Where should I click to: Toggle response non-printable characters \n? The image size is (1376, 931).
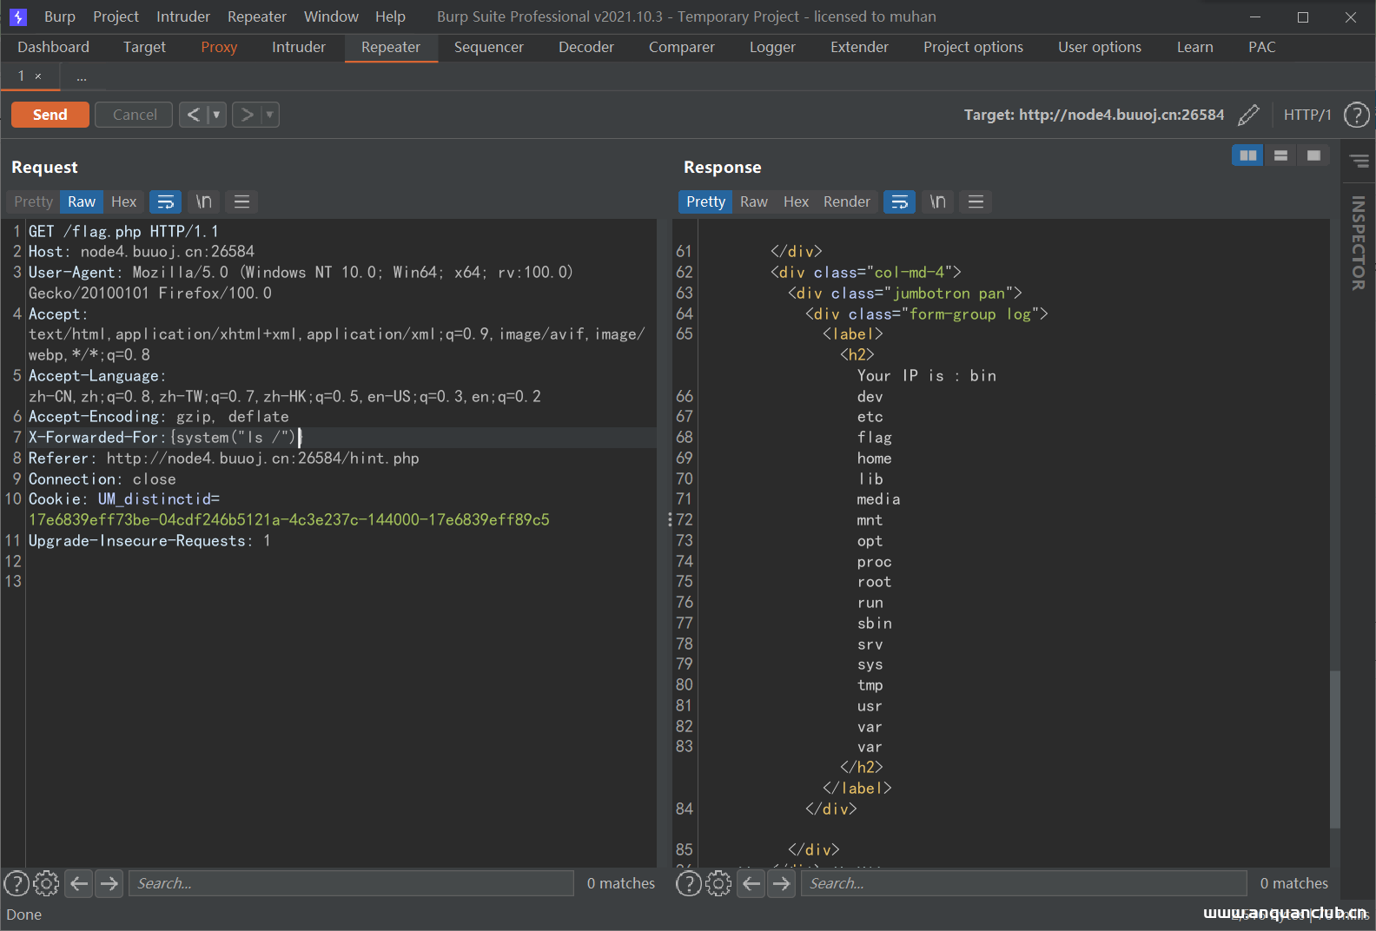[938, 201]
